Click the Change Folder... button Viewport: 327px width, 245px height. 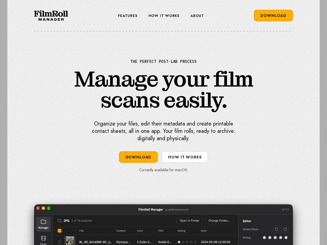click(x=219, y=220)
